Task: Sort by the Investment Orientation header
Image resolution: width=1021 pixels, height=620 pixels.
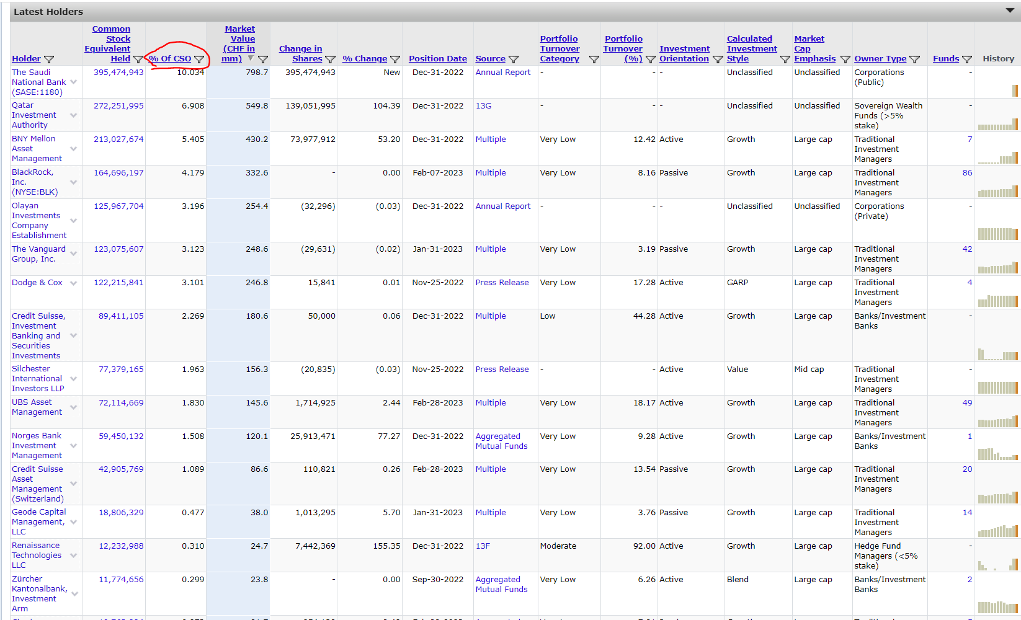Action: (684, 54)
